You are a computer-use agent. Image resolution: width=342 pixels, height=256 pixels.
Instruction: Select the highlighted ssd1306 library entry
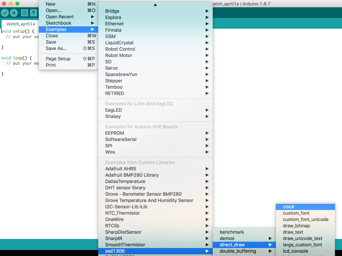[x=156, y=251]
